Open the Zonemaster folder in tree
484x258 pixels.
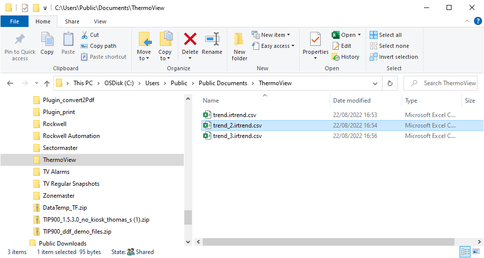coord(58,196)
